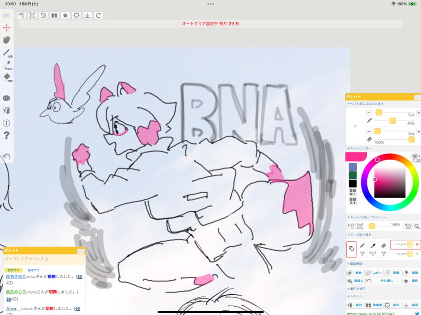Tap the chat input field
The width and height of the screenshot is (421, 315).
[44, 259]
